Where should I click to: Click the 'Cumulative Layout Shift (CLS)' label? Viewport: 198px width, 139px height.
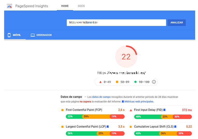[154, 127]
